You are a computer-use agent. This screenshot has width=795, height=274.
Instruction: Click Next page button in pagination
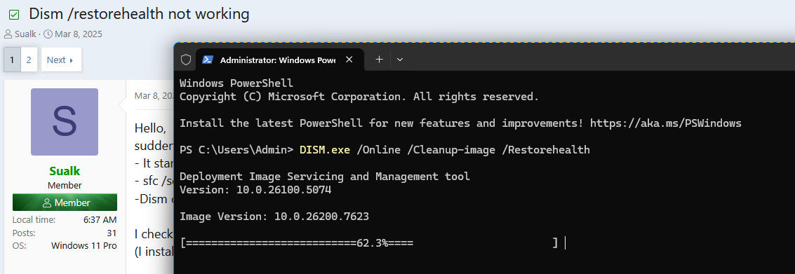[61, 60]
